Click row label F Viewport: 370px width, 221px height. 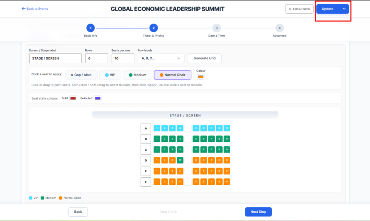(x=146, y=182)
